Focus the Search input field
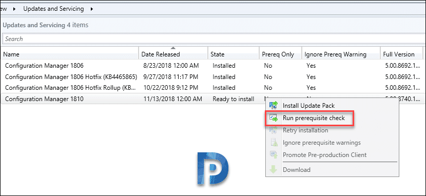This screenshot has width=426, height=196. pos(214,39)
